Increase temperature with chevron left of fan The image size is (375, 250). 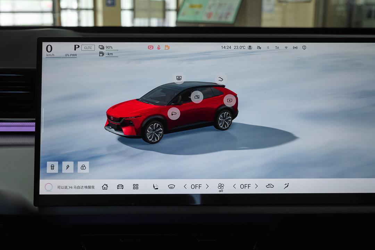[x=207, y=186]
